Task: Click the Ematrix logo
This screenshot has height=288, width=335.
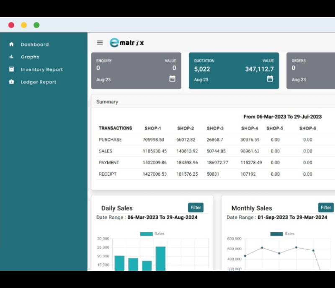Action: (126, 42)
